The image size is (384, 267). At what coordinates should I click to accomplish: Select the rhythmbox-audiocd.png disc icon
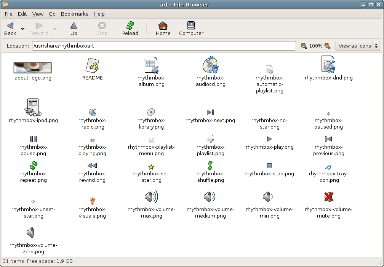click(x=210, y=65)
